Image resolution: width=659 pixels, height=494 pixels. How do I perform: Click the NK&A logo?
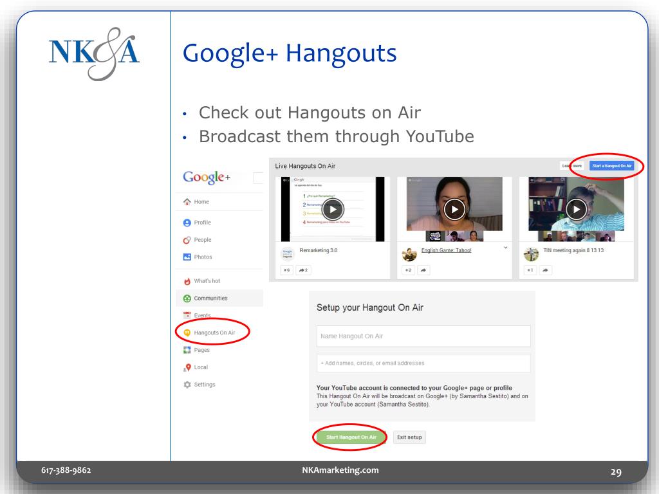[x=94, y=54]
